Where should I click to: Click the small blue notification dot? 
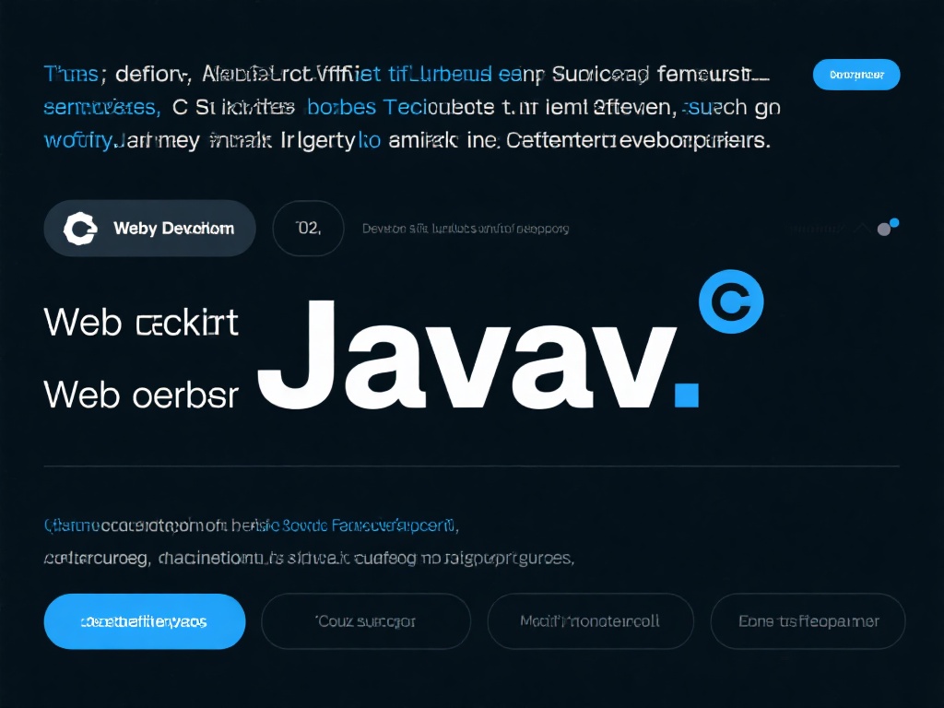894,223
